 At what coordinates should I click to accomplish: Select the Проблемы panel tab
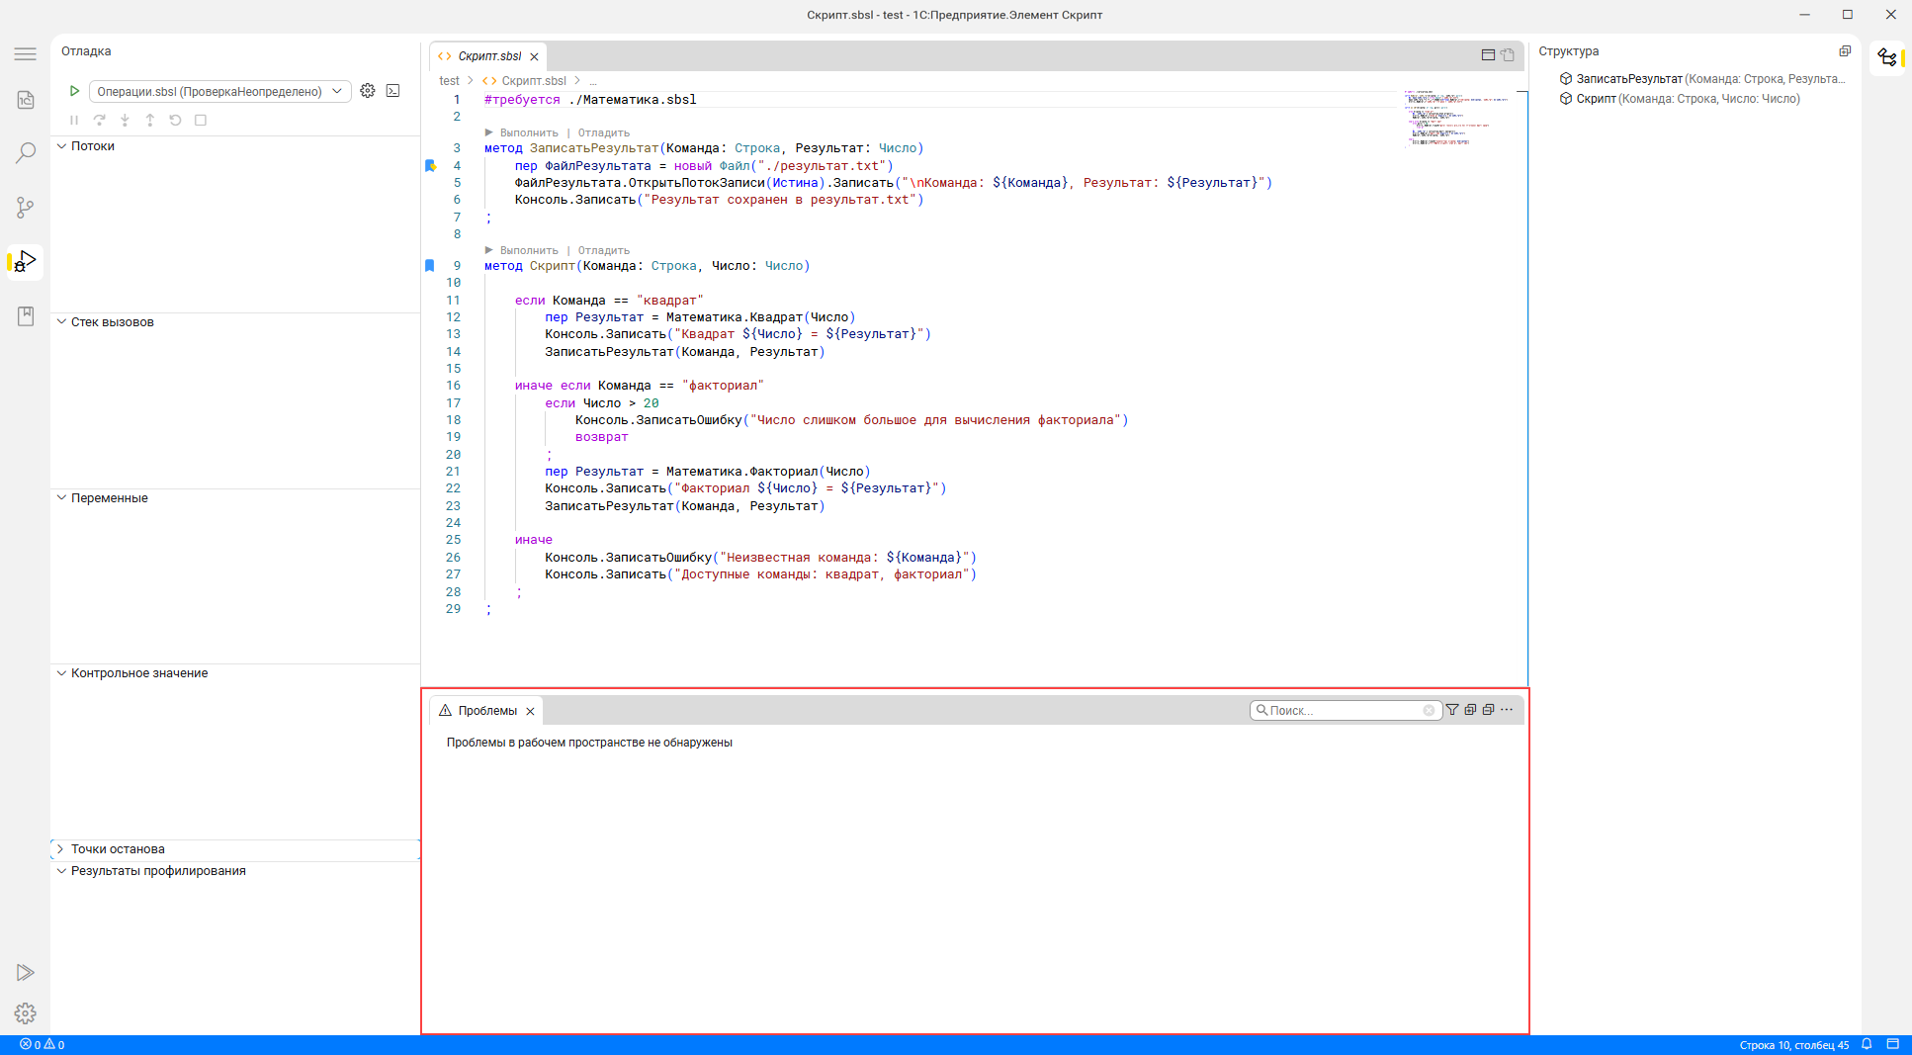pyautogui.click(x=486, y=711)
